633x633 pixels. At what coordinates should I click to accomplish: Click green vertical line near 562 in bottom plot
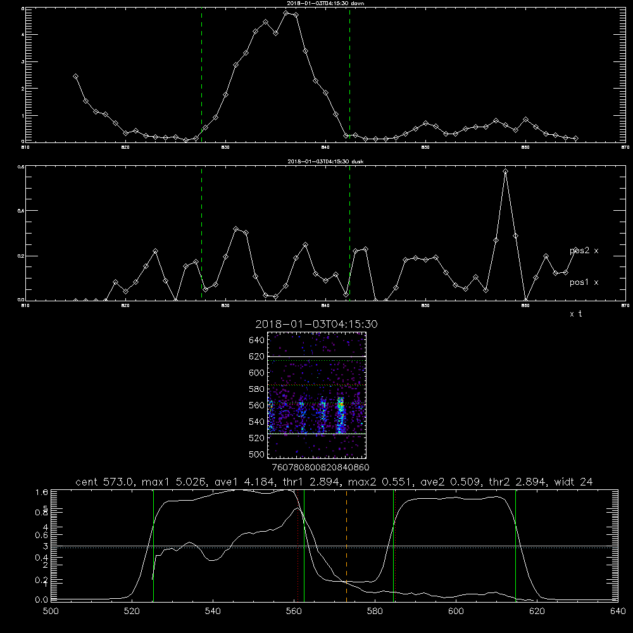[x=304, y=546]
